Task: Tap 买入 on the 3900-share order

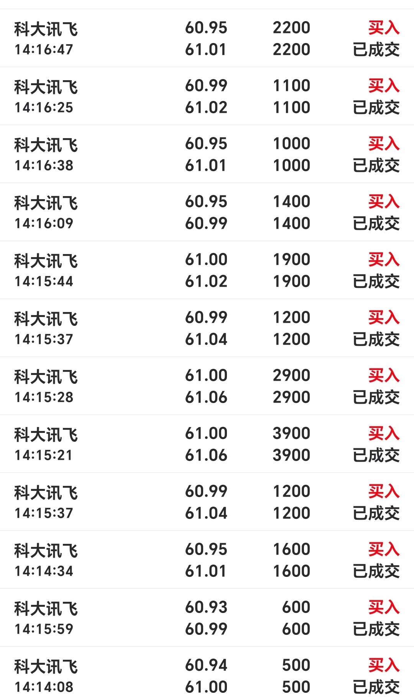Action: (x=384, y=434)
